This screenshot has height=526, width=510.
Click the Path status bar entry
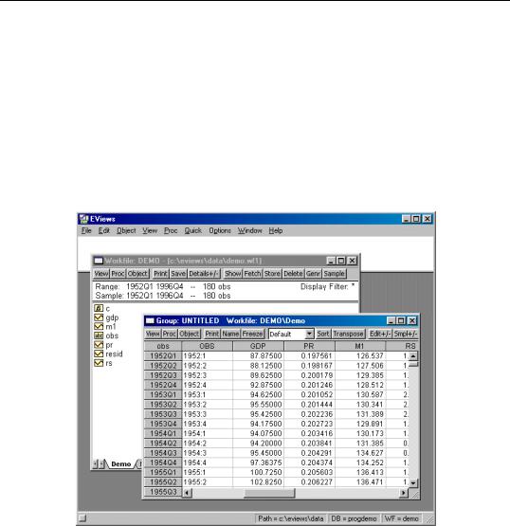click(x=291, y=518)
